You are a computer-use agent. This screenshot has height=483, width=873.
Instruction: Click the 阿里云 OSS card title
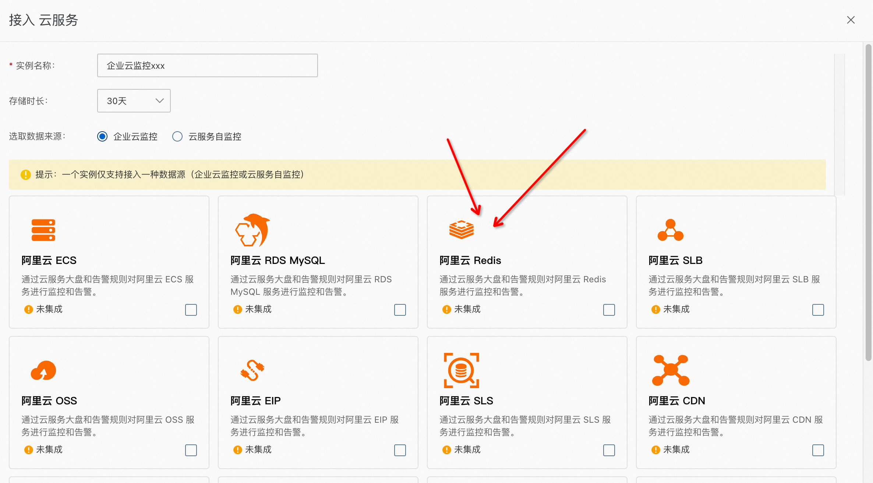[x=49, y=401]
